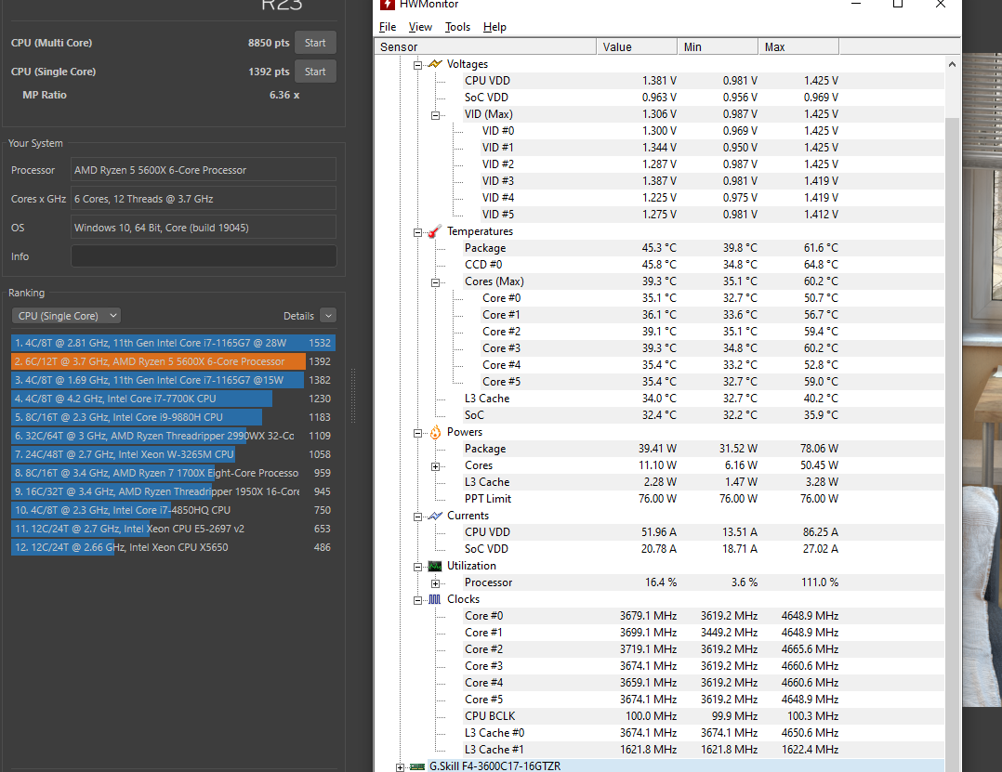Viewport: 1002px width, 772px height.
Task: Select the Ryzen 7 1700X ranking entry
Action: coord(173,473)
